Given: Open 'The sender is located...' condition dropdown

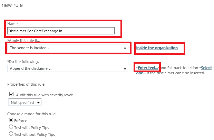Looking at the screenshot, I should [68, 48].
